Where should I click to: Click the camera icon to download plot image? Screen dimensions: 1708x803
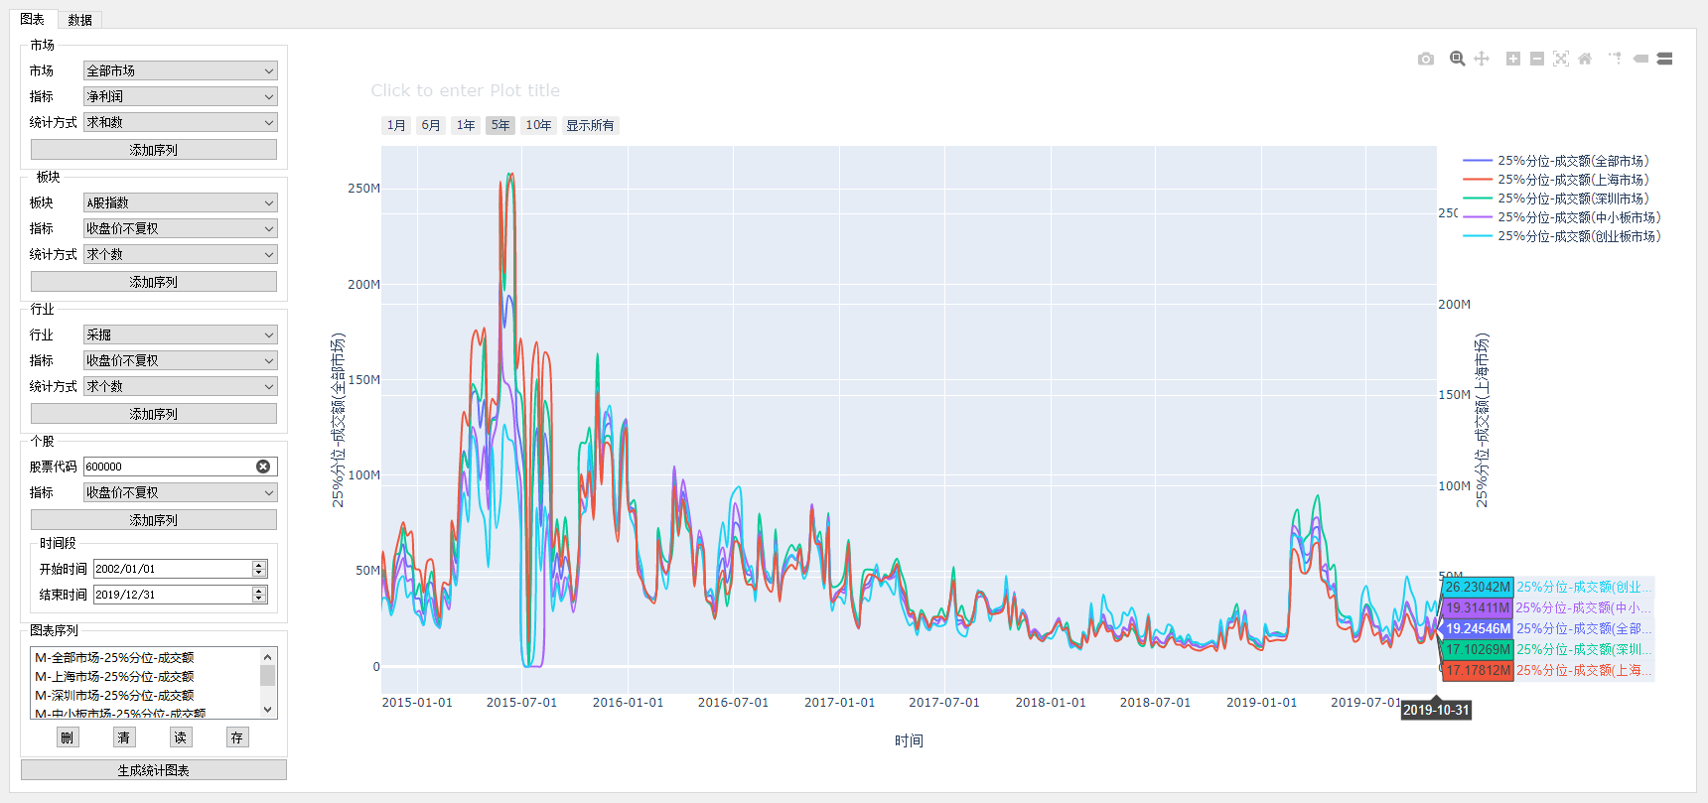(1425, 60)
